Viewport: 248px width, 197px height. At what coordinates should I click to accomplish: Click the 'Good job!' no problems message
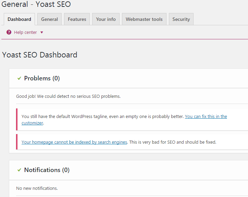pyautogui.click(x=68, y=96)
